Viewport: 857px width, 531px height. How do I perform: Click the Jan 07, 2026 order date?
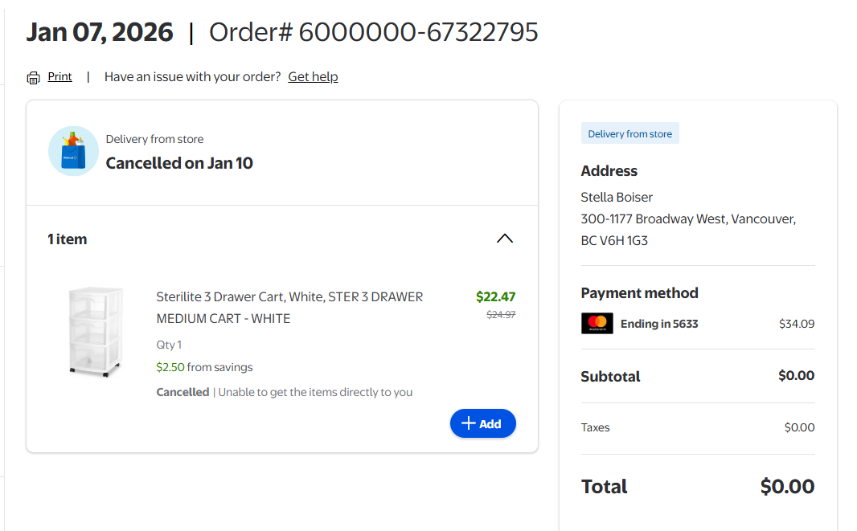click(100, 32)
